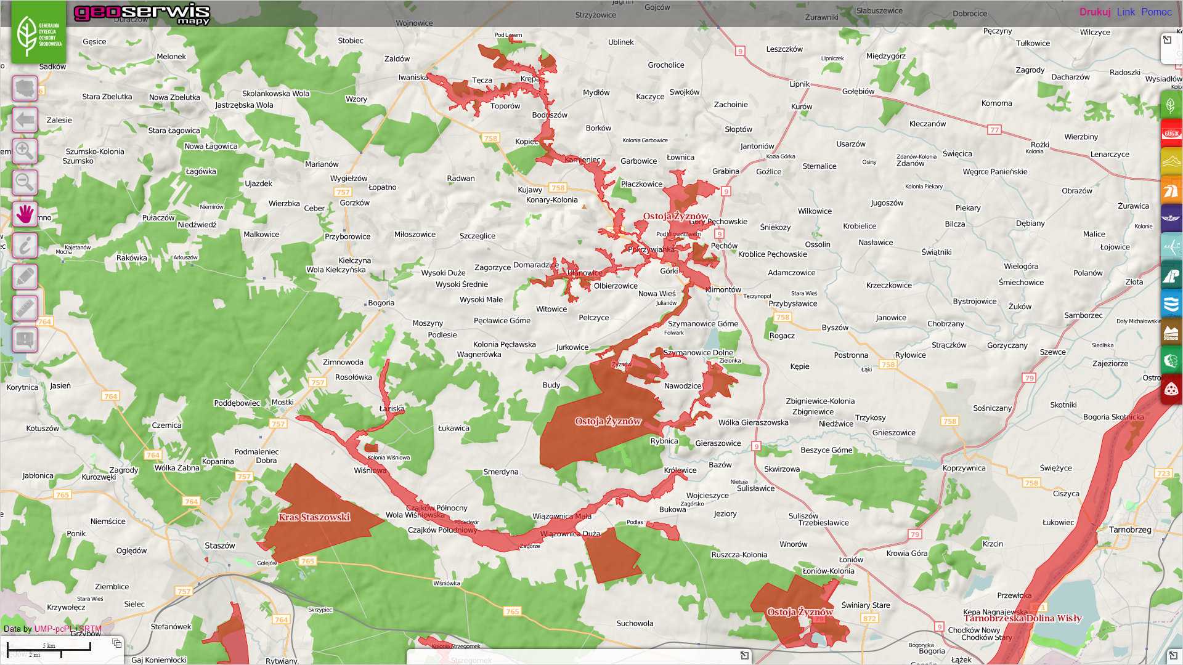Screen dimensions: 1183x665
Task: Click the Klimontów town label
Action: tap(723, 289)
